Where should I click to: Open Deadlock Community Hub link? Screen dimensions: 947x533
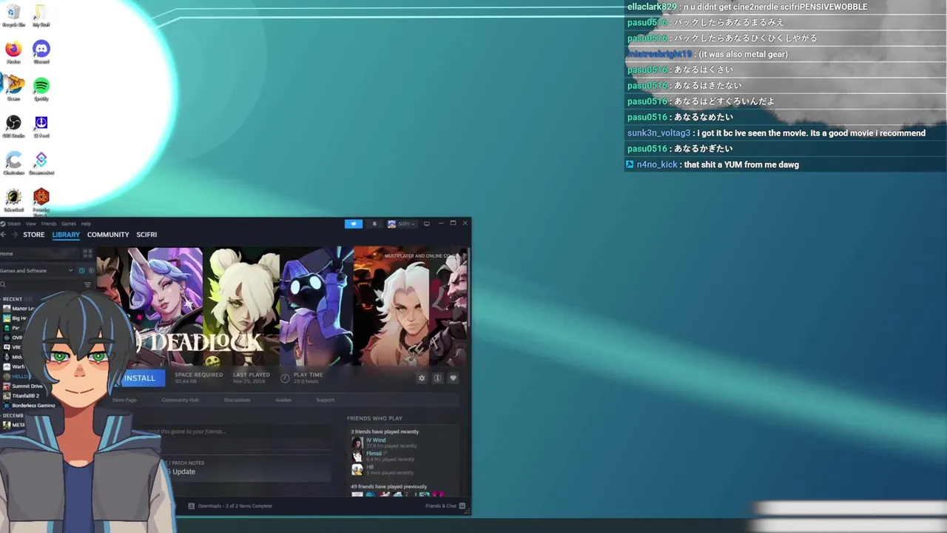click(x=181, y=400)
